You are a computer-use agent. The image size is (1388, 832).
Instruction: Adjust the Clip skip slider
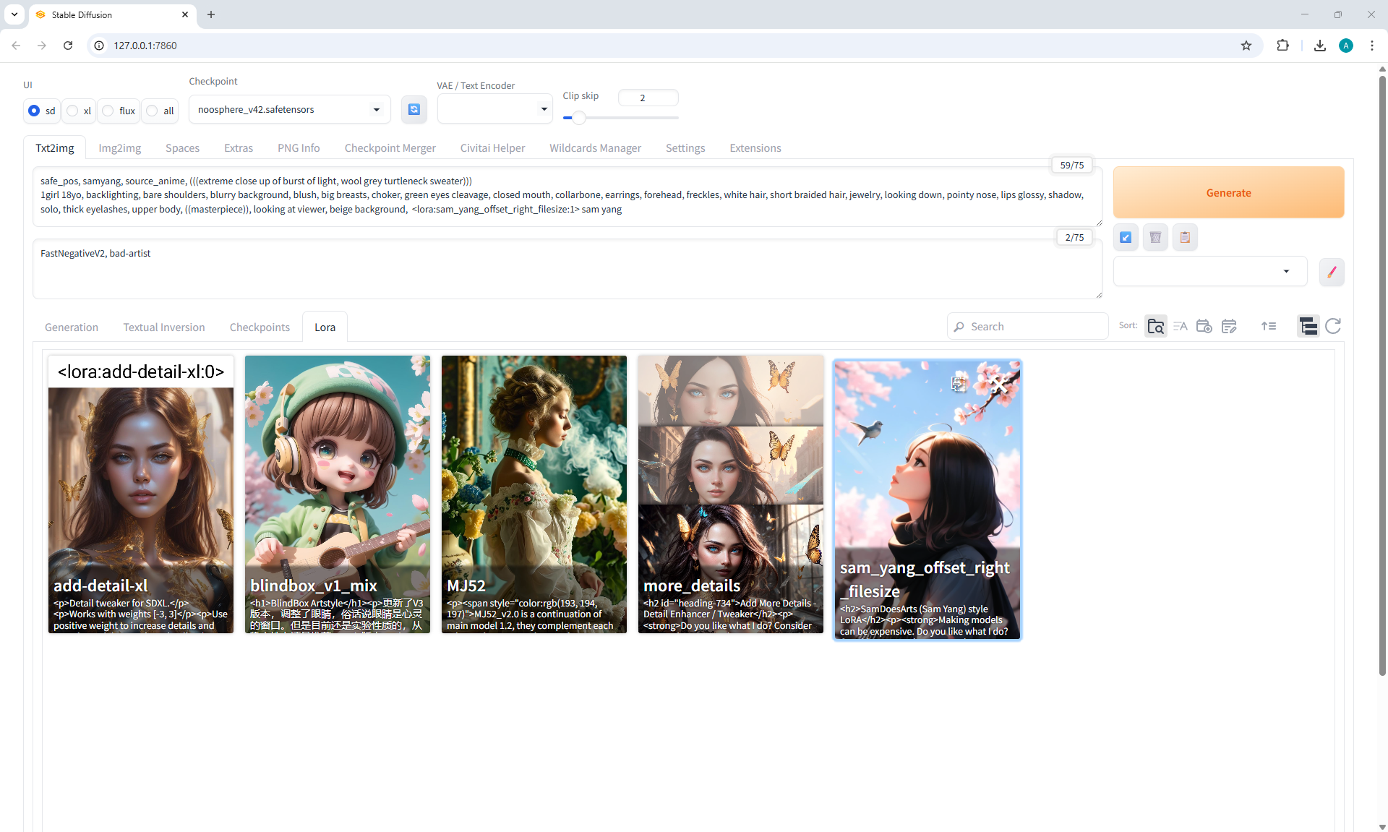click(x=578, y=118)
